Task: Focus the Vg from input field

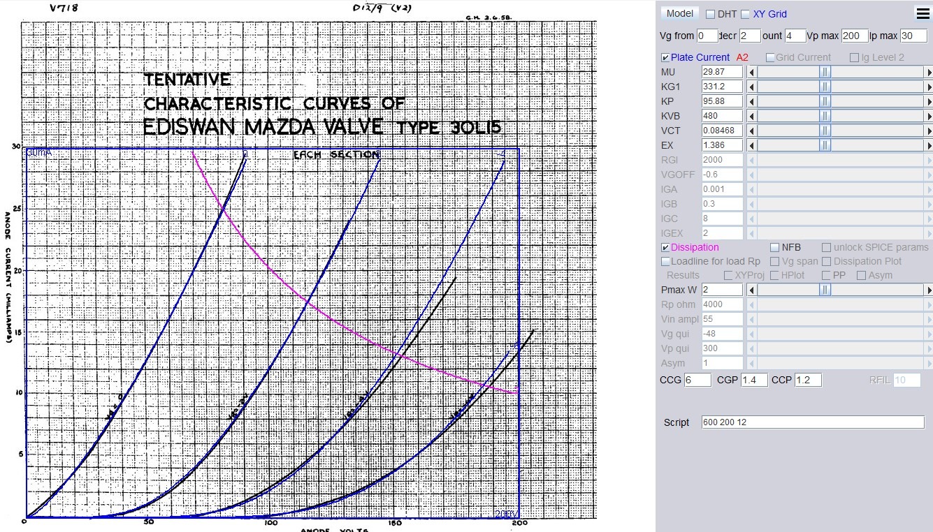Action: [x=707, y=36]
